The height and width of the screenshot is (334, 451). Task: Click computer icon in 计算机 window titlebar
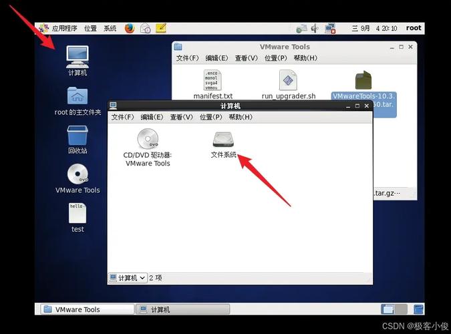[x=113, y=106]
